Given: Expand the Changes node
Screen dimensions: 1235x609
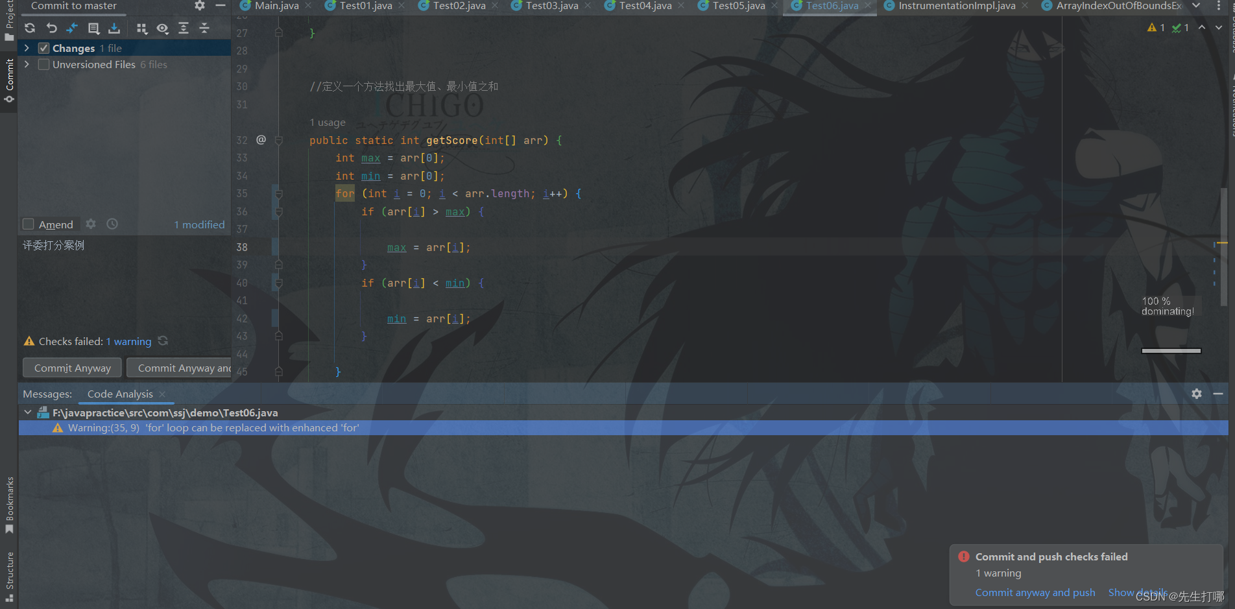Looking at the screenshot, I should [x=27, y=48].
